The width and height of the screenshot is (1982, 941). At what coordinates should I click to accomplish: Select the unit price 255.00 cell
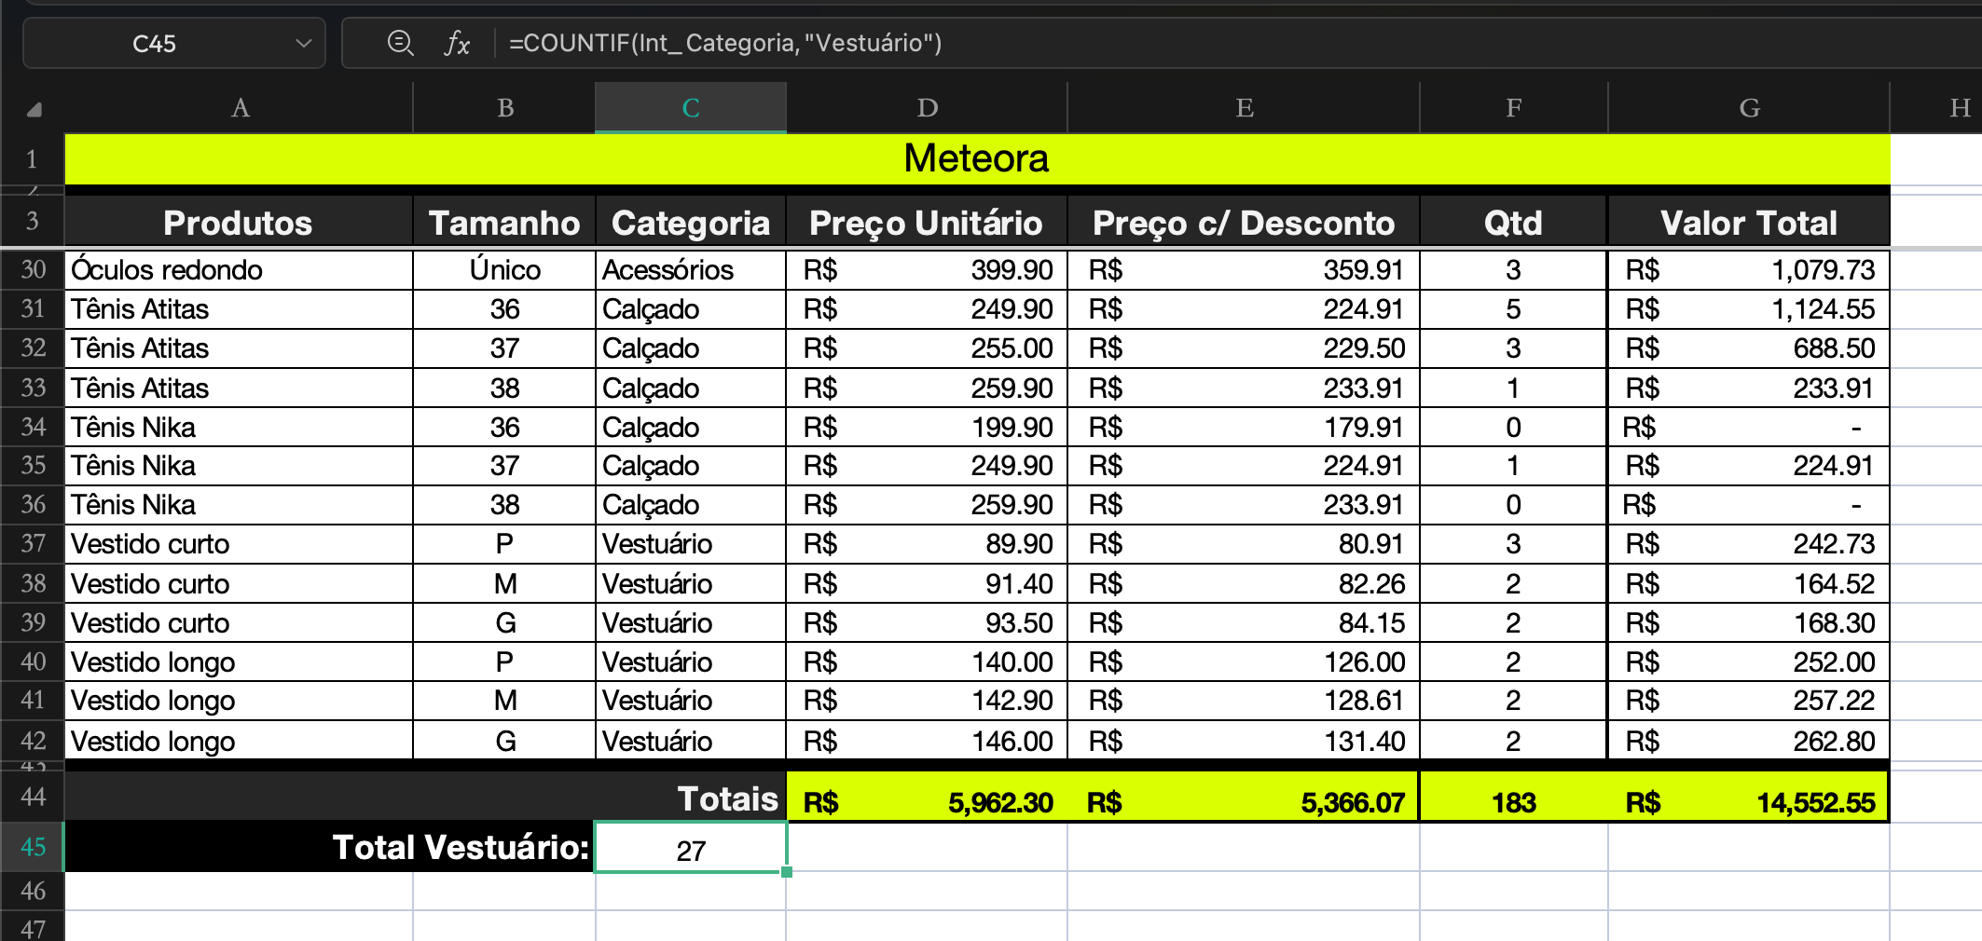927,348
